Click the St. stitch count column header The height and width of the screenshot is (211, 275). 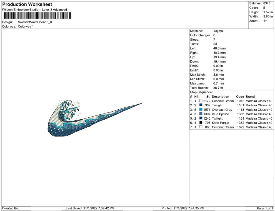[208, 97]
